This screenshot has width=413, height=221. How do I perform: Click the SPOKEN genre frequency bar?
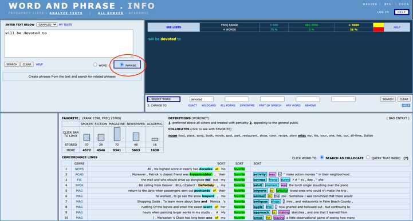click(x=86, y=137)
